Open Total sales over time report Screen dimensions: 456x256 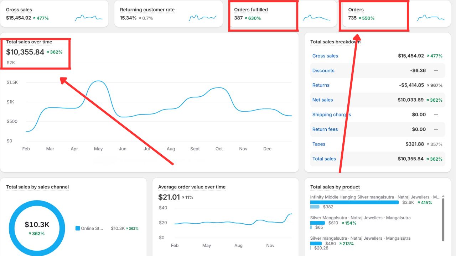pos(29,42)
